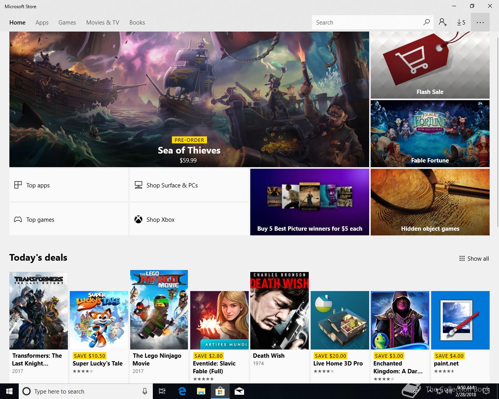
Task: Open Super Lucky's Tale game art
Action: pyautogui.click(x=99, y=320)
